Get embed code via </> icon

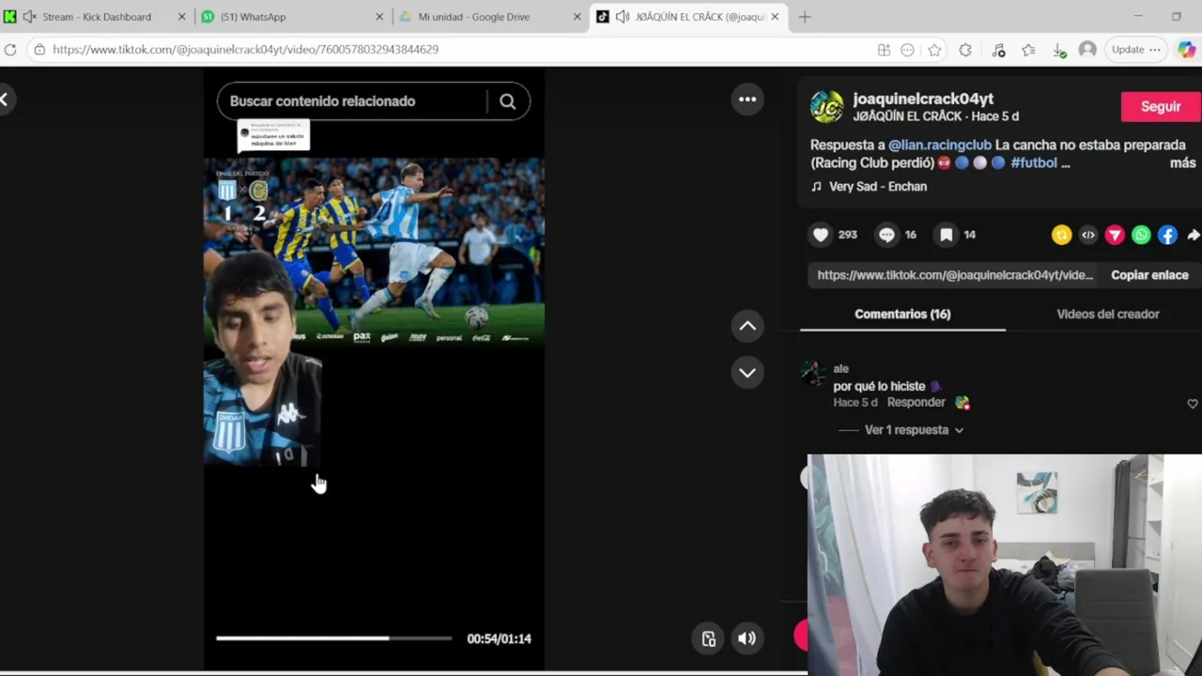pos(1087,236)
